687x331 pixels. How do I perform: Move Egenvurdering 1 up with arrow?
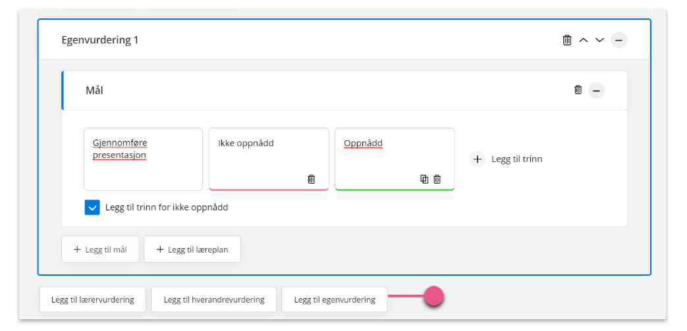tap(583, 40)
